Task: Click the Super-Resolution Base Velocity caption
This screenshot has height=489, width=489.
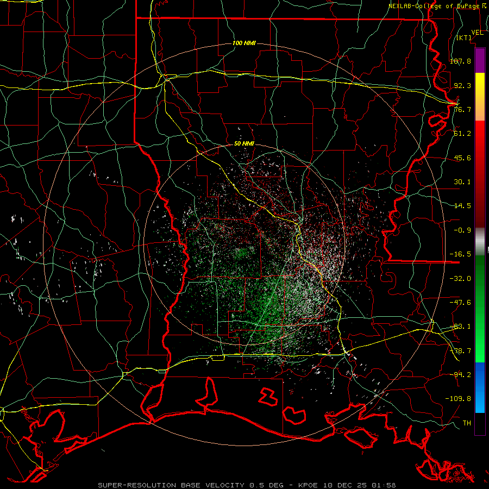Action: [x=247, y=485]
